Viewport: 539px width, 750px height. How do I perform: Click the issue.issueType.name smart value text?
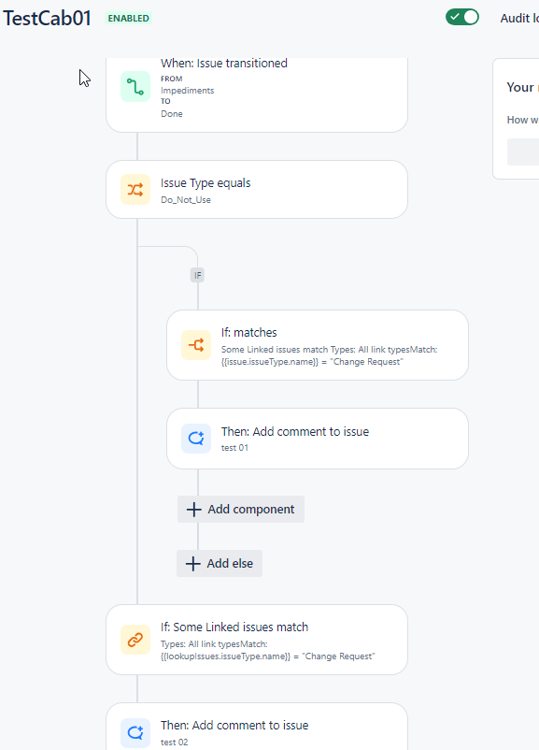tap(270, 362)
